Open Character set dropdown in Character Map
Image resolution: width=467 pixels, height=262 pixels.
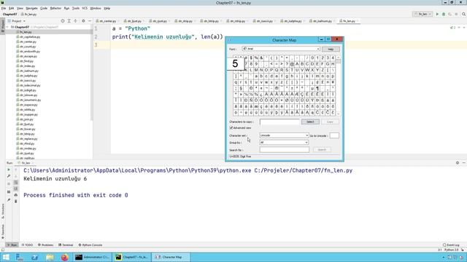click(306, 135)
